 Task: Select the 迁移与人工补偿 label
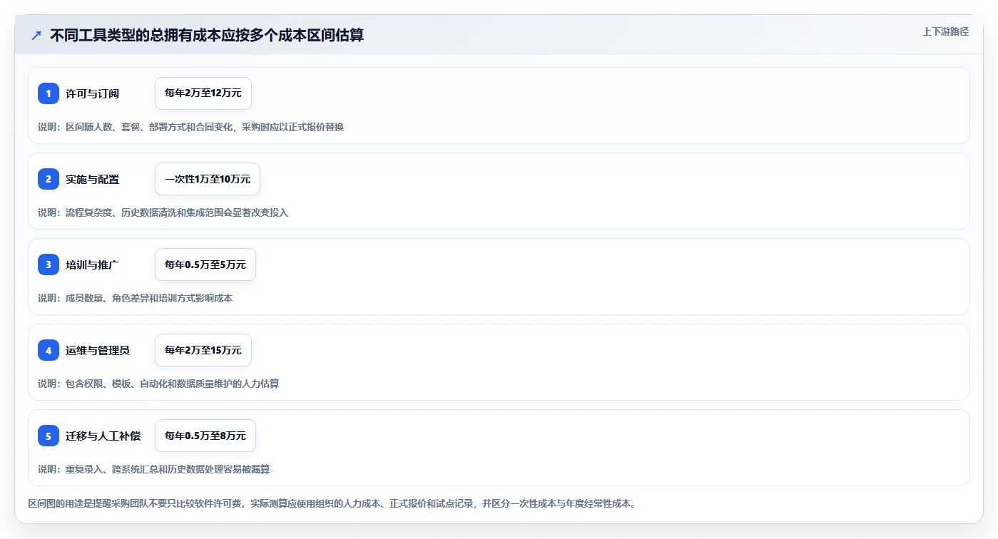point(103,436)
